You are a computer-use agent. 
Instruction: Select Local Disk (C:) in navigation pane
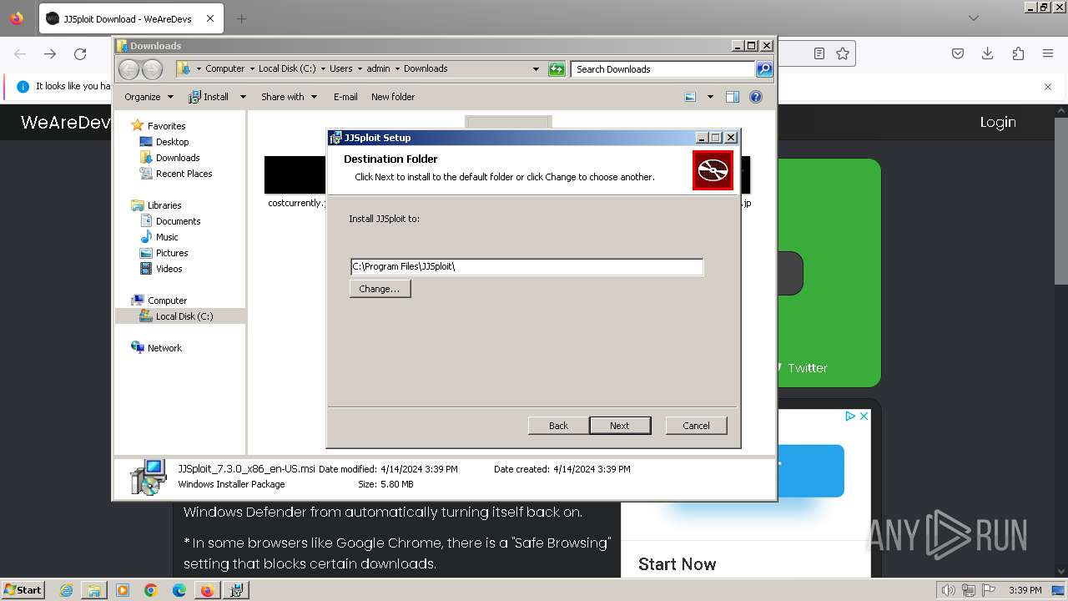click(x=184, y=316)
